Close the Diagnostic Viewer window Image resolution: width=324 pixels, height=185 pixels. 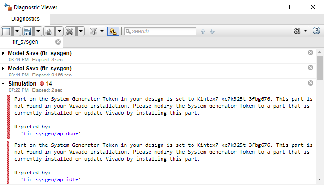[313, 7]
